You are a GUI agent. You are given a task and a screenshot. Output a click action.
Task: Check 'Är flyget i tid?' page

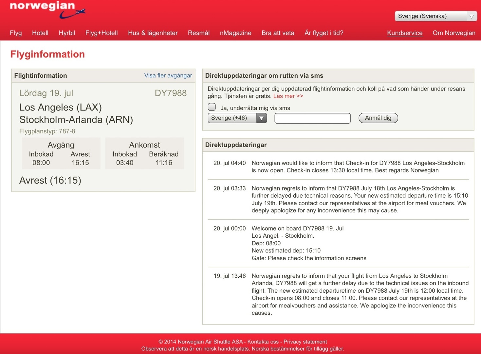[x=324, y=33]
